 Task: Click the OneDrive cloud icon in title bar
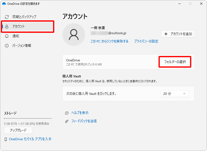click(4, 4)
